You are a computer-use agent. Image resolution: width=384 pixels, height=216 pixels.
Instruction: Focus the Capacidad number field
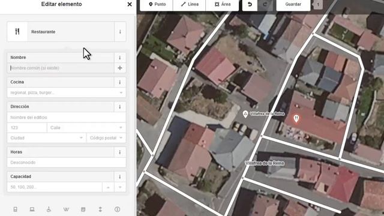pyautogui.click(x=55, y=187)
